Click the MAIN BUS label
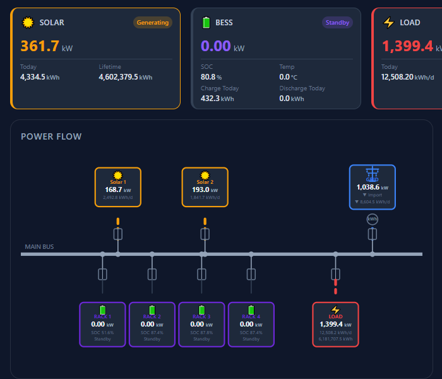Viewport: 442px width, 379px height. coord(39,247)
